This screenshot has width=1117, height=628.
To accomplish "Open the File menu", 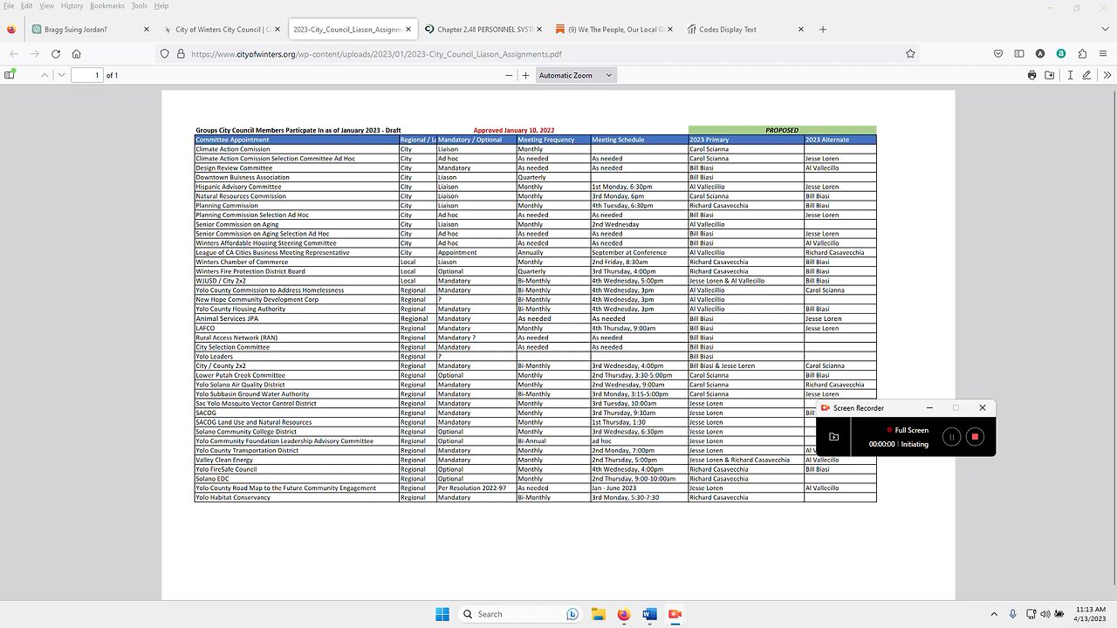I will (x=9, y=6).
